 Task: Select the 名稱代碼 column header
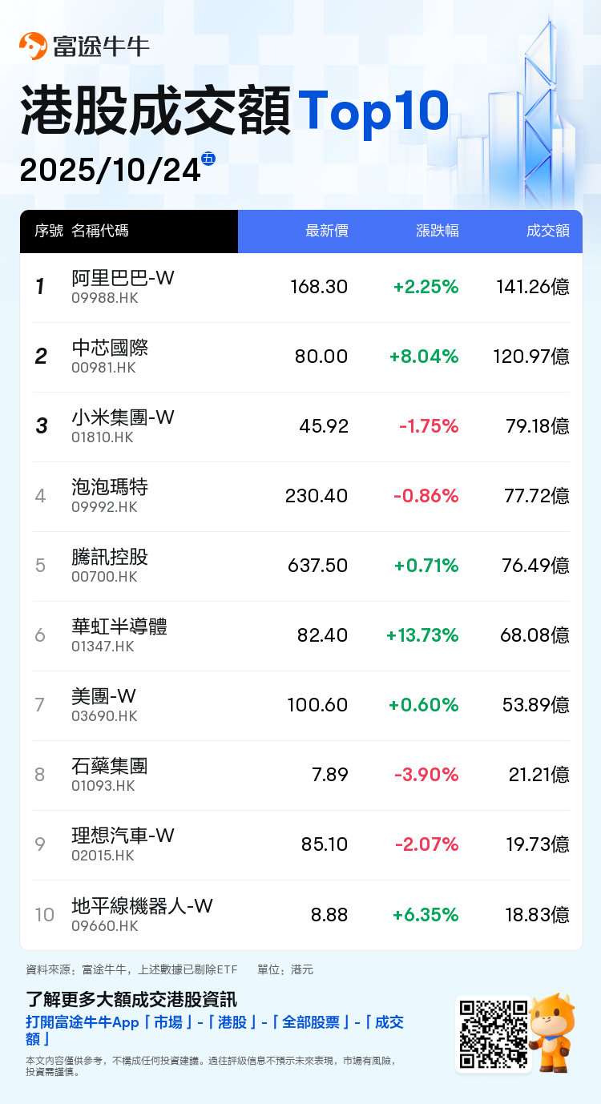pyautogui.click(x=100, y=231)
